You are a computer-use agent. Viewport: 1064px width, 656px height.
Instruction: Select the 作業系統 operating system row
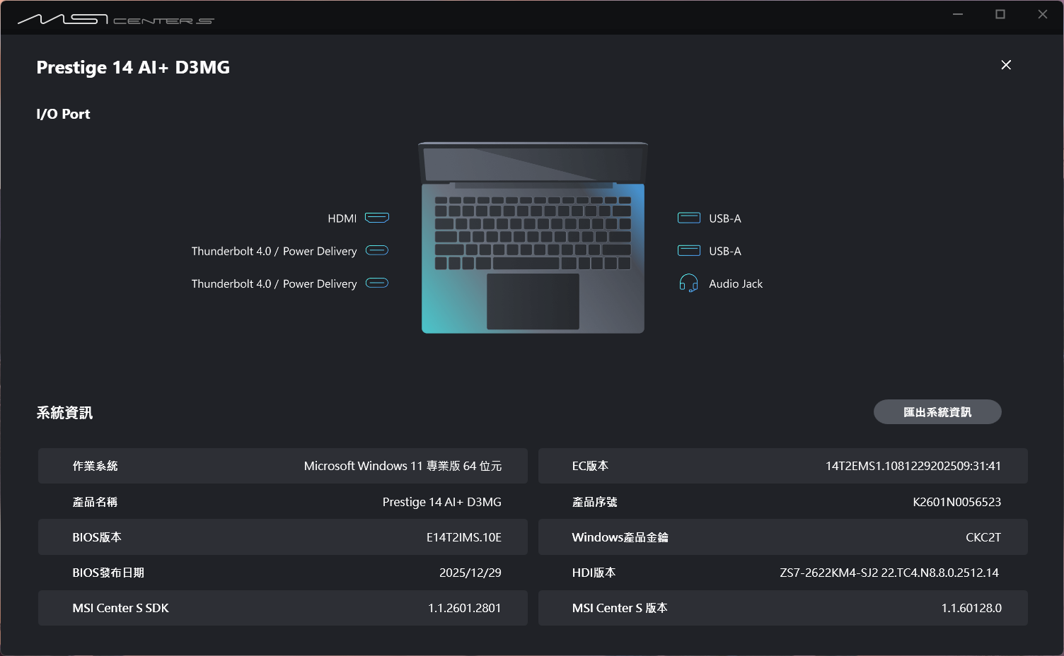pos(283,466)
